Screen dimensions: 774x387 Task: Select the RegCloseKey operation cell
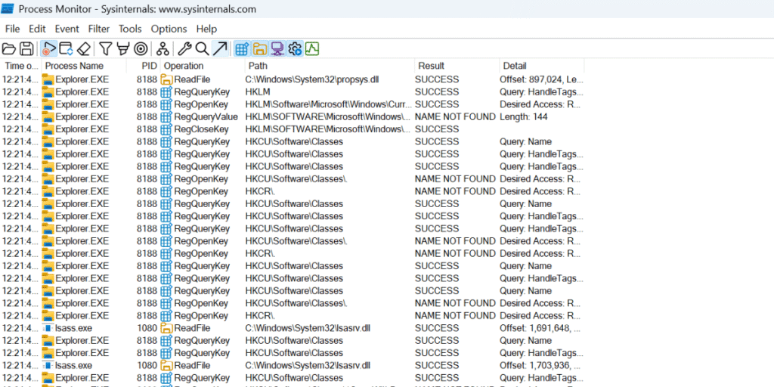tap(201, 129)
